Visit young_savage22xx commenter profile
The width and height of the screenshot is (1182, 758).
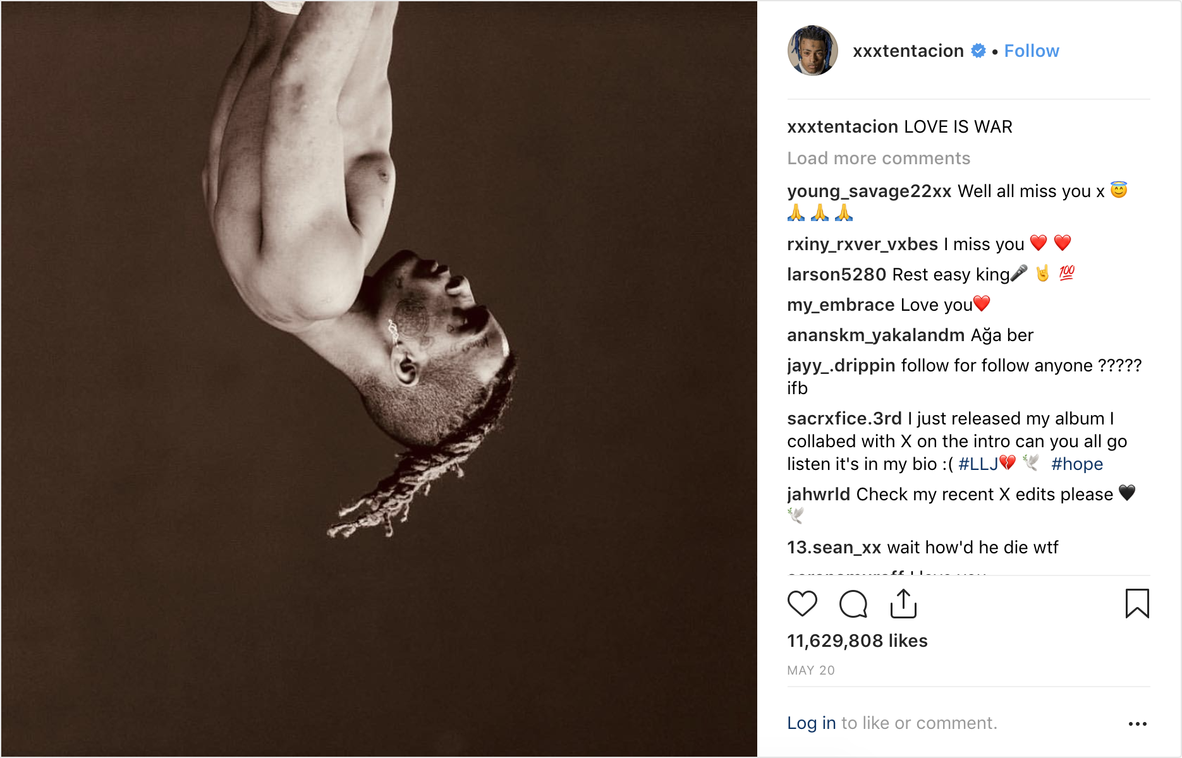tap(869, 191)
